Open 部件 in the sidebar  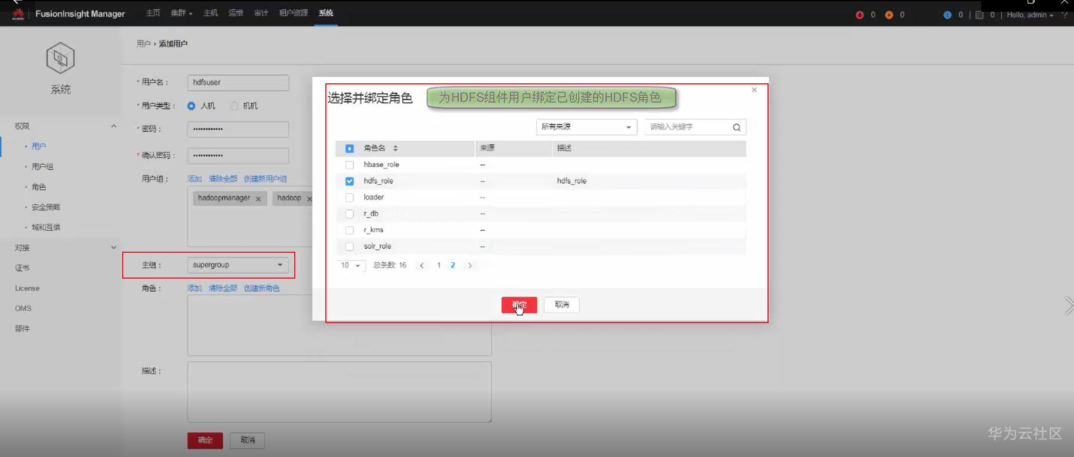click(22, 329)
